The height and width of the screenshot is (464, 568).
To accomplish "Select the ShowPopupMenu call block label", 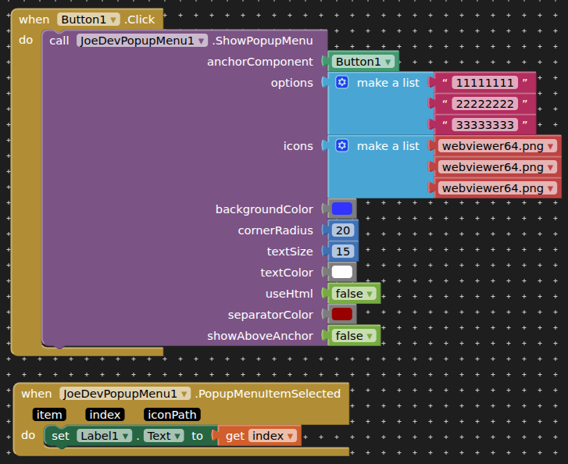I will [x=263, y=41].
